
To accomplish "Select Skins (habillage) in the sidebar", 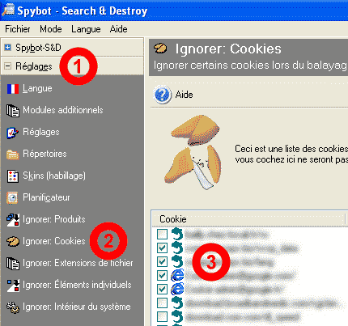I will 54,176.
